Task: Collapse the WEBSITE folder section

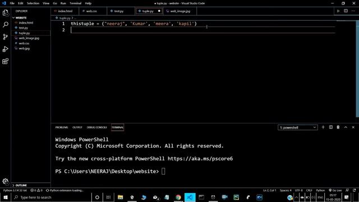Action: [x=21, y=17]
